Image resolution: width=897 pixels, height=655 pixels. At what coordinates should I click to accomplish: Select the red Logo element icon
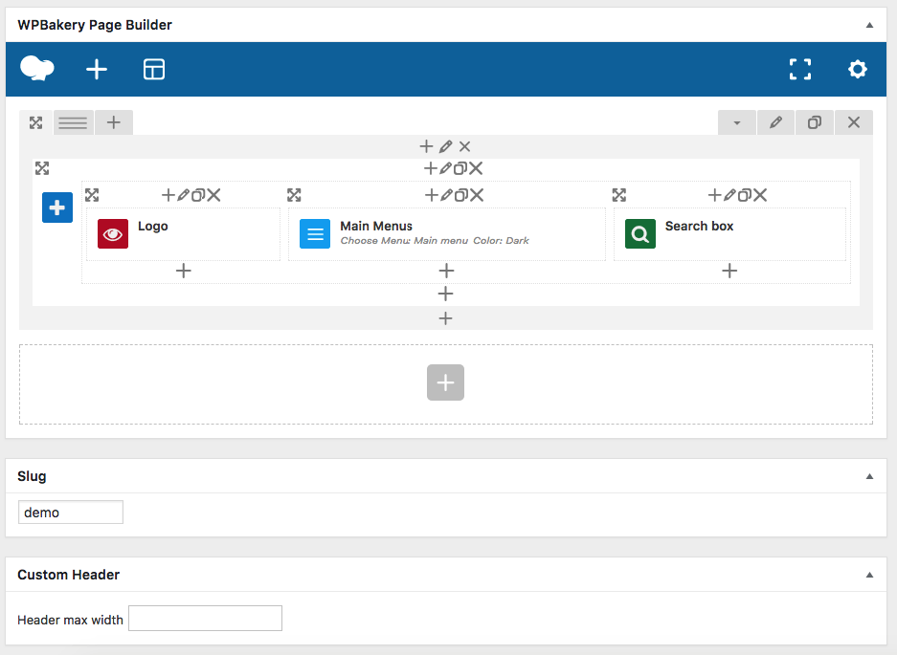113,233
